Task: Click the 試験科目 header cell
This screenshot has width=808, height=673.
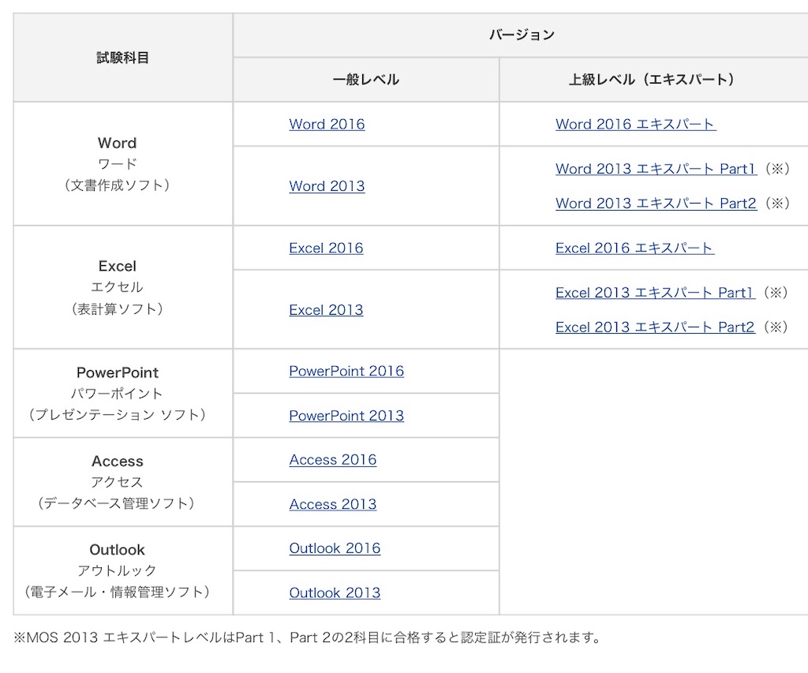Action: 122,58
